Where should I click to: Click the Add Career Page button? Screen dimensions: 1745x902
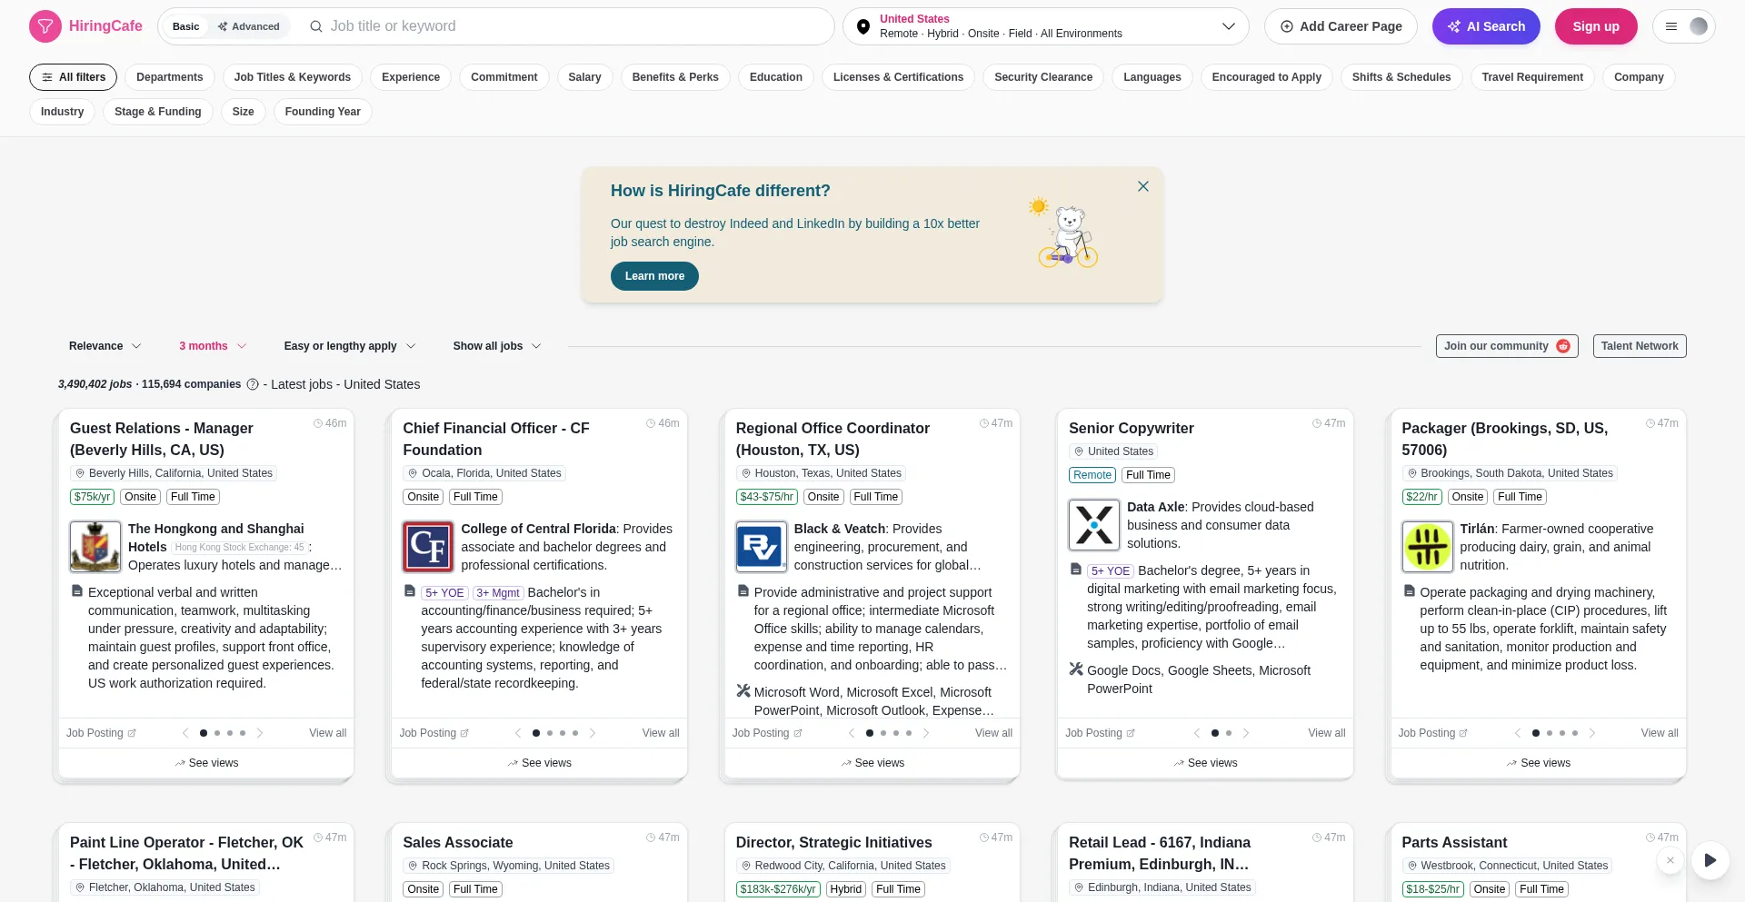click(1341, 26)
